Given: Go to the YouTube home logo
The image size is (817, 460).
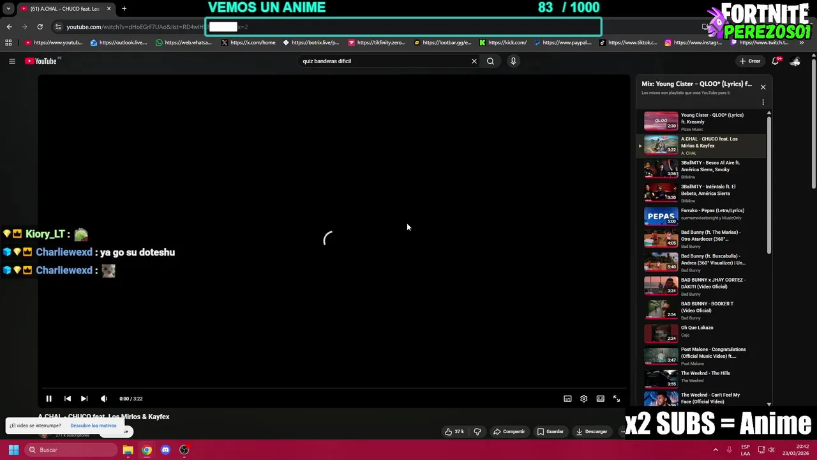Looking at the screenshot, I should 41,61.
